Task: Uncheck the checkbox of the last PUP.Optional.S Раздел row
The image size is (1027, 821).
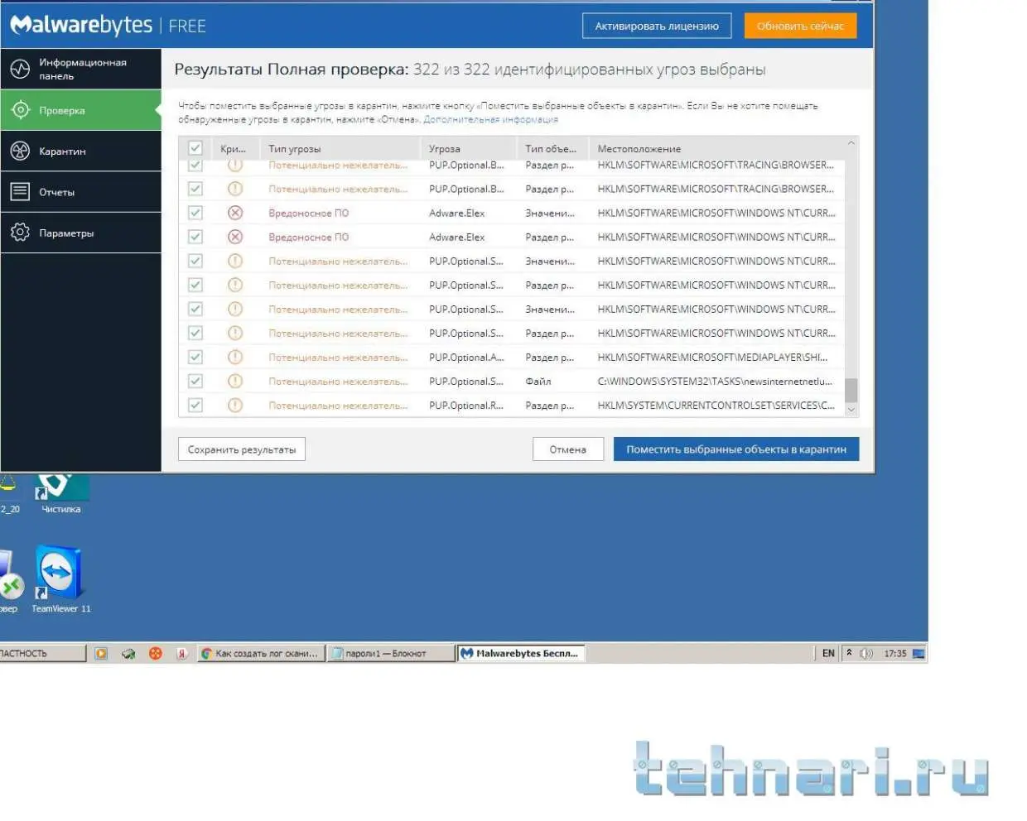Action: [x=195, y=333]
